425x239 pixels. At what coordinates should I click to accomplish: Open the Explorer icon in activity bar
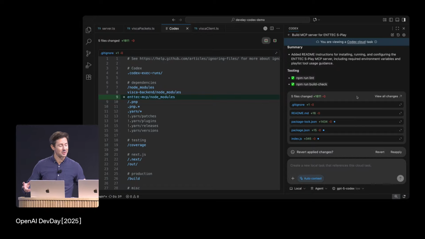88,30
